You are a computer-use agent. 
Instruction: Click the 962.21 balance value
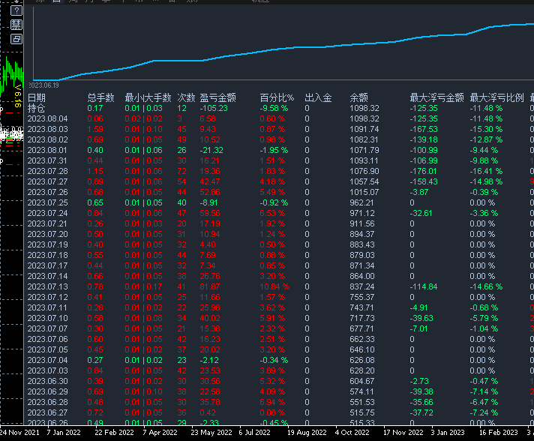(x=362, y=203)
